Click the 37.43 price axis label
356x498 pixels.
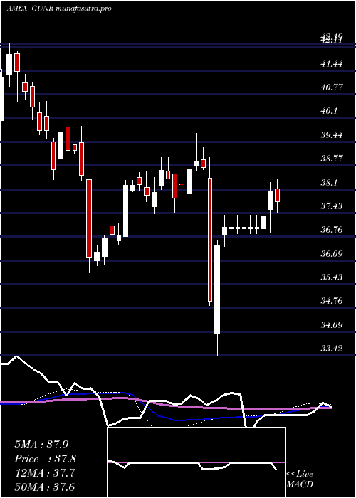pyautogui.click(x=332, y=206)
